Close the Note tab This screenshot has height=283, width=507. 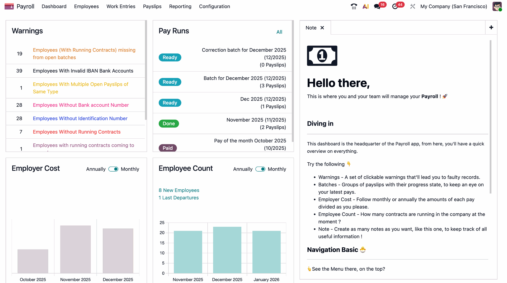coord(322,27)
